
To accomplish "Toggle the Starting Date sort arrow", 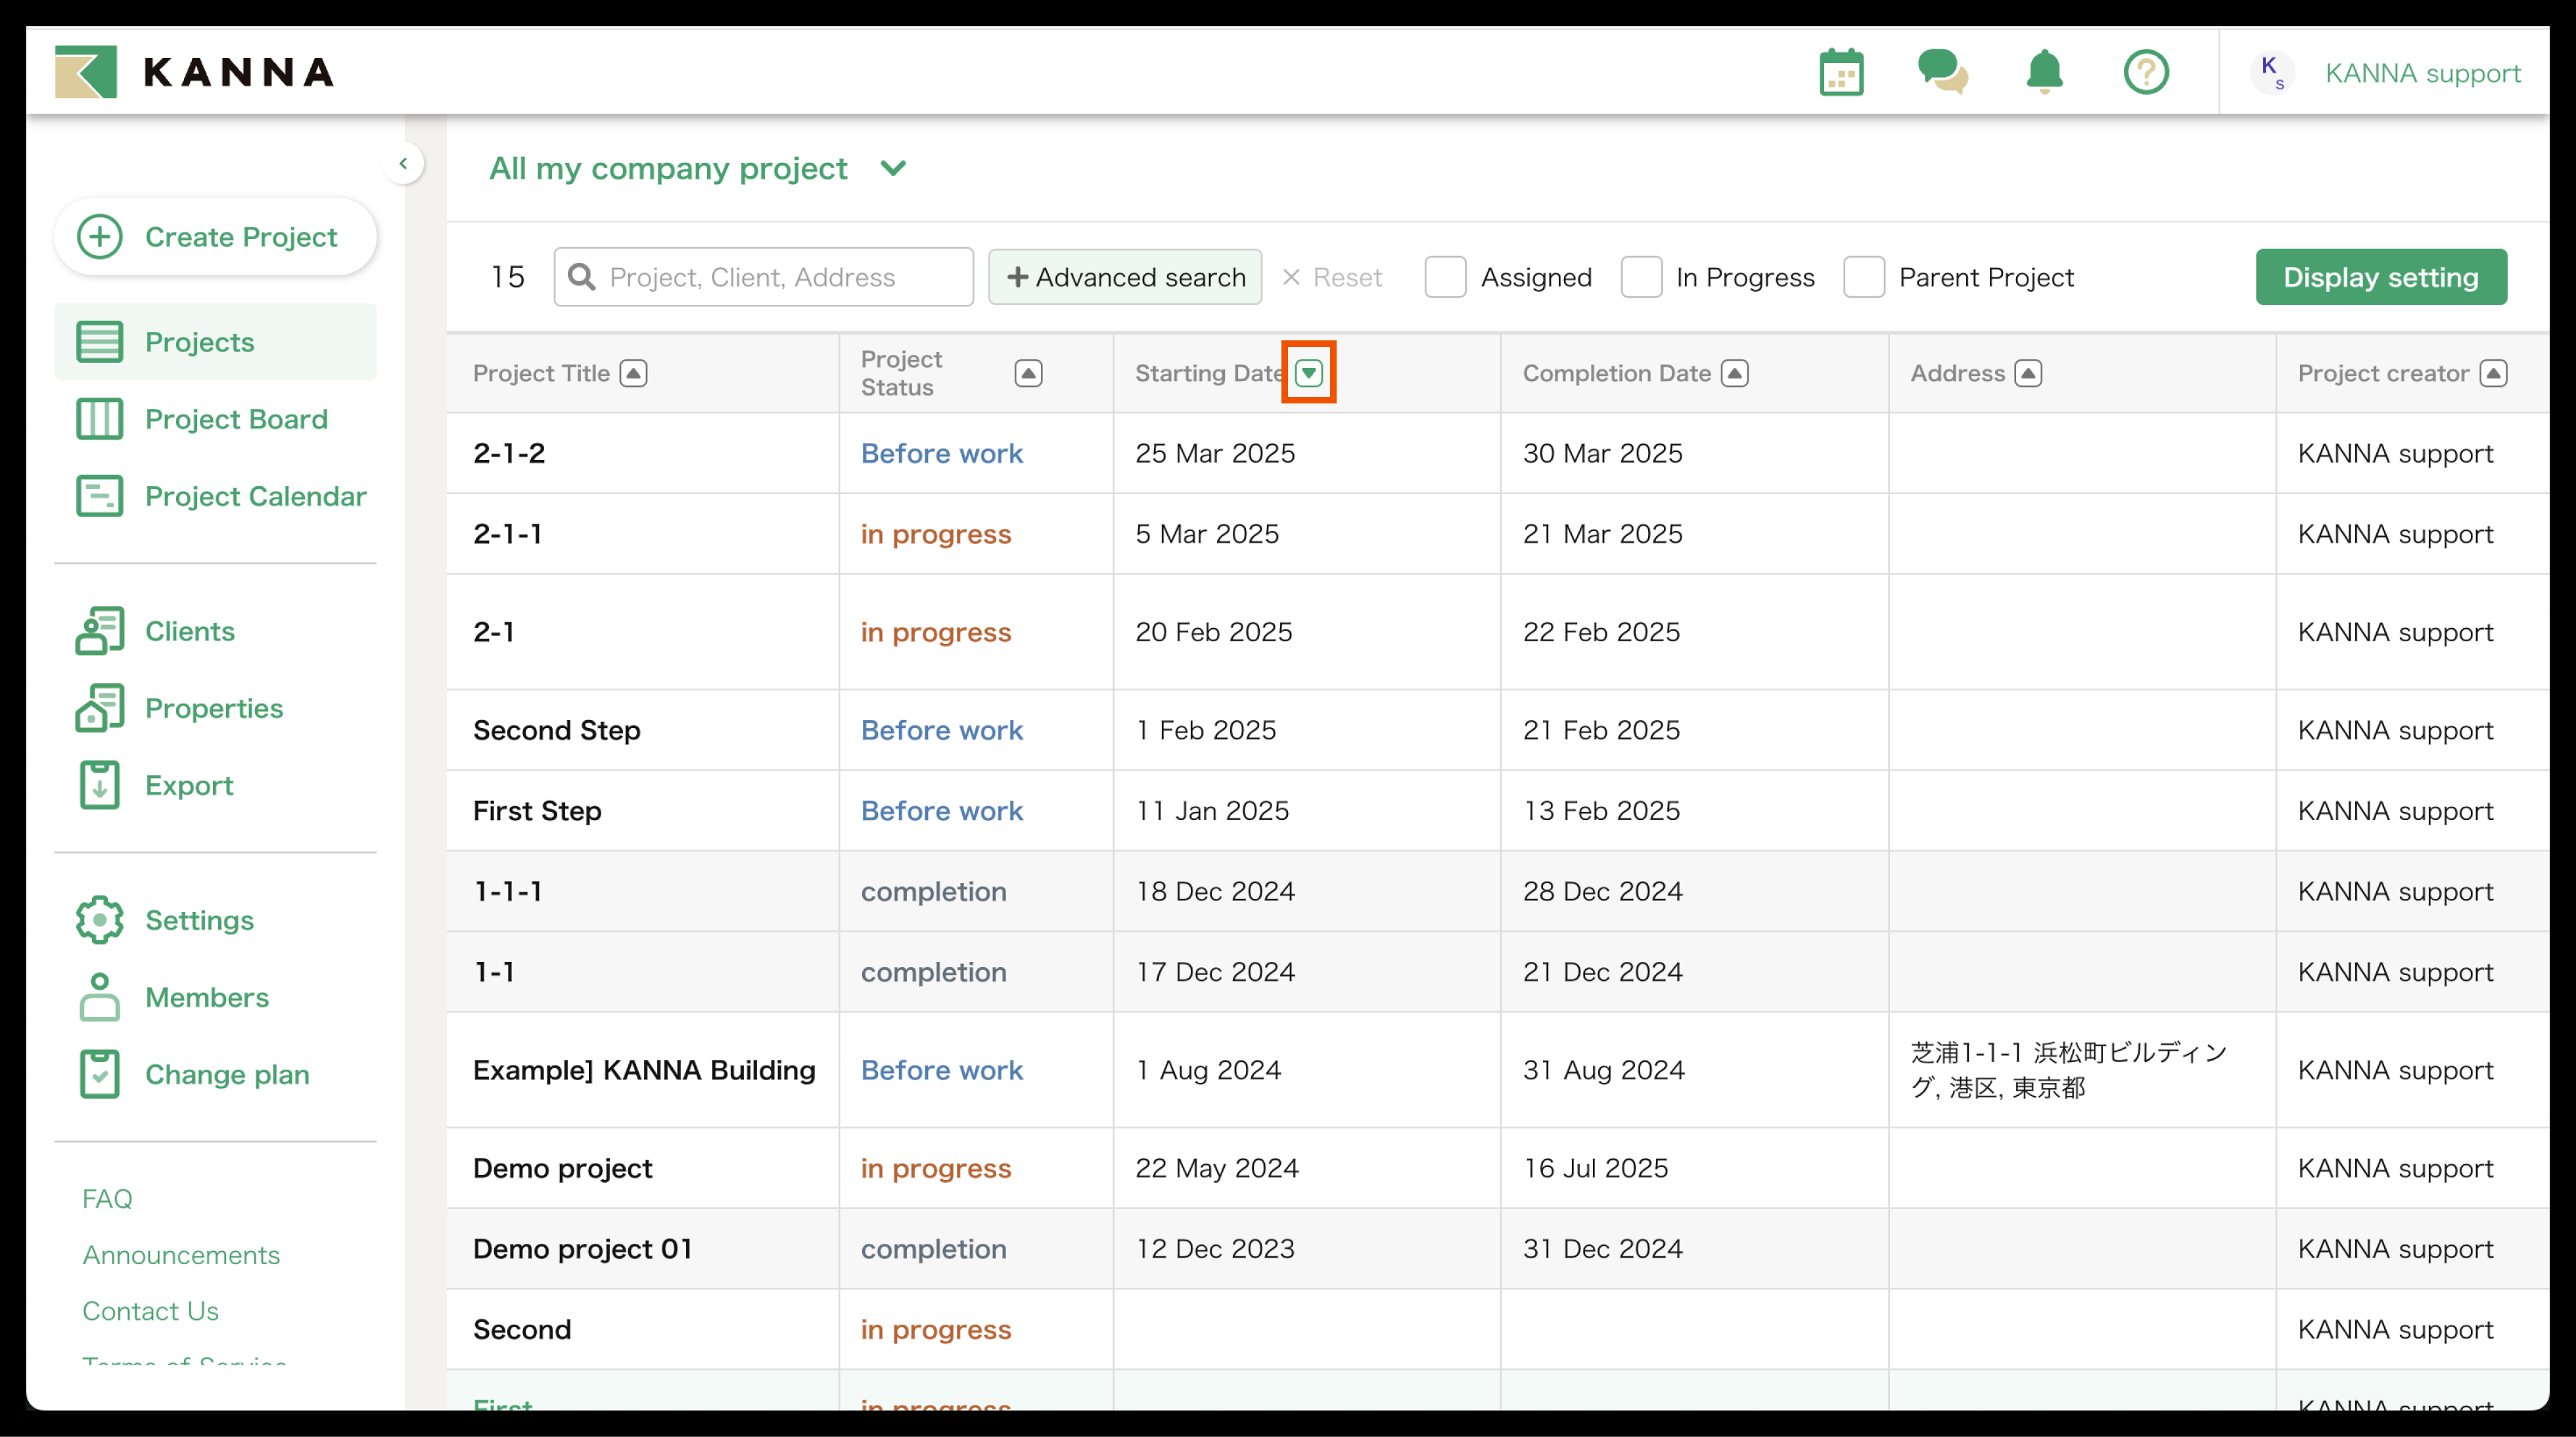I will [1308, 373].
